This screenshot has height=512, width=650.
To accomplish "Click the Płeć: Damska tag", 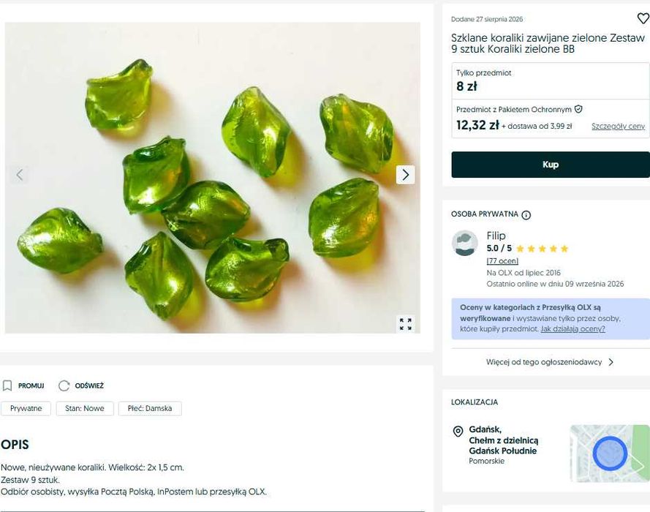I will (x=150, y=408).
